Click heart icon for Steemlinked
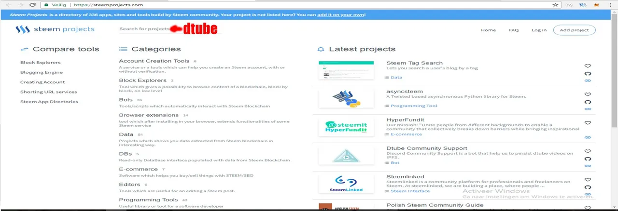 pos(588,180)
